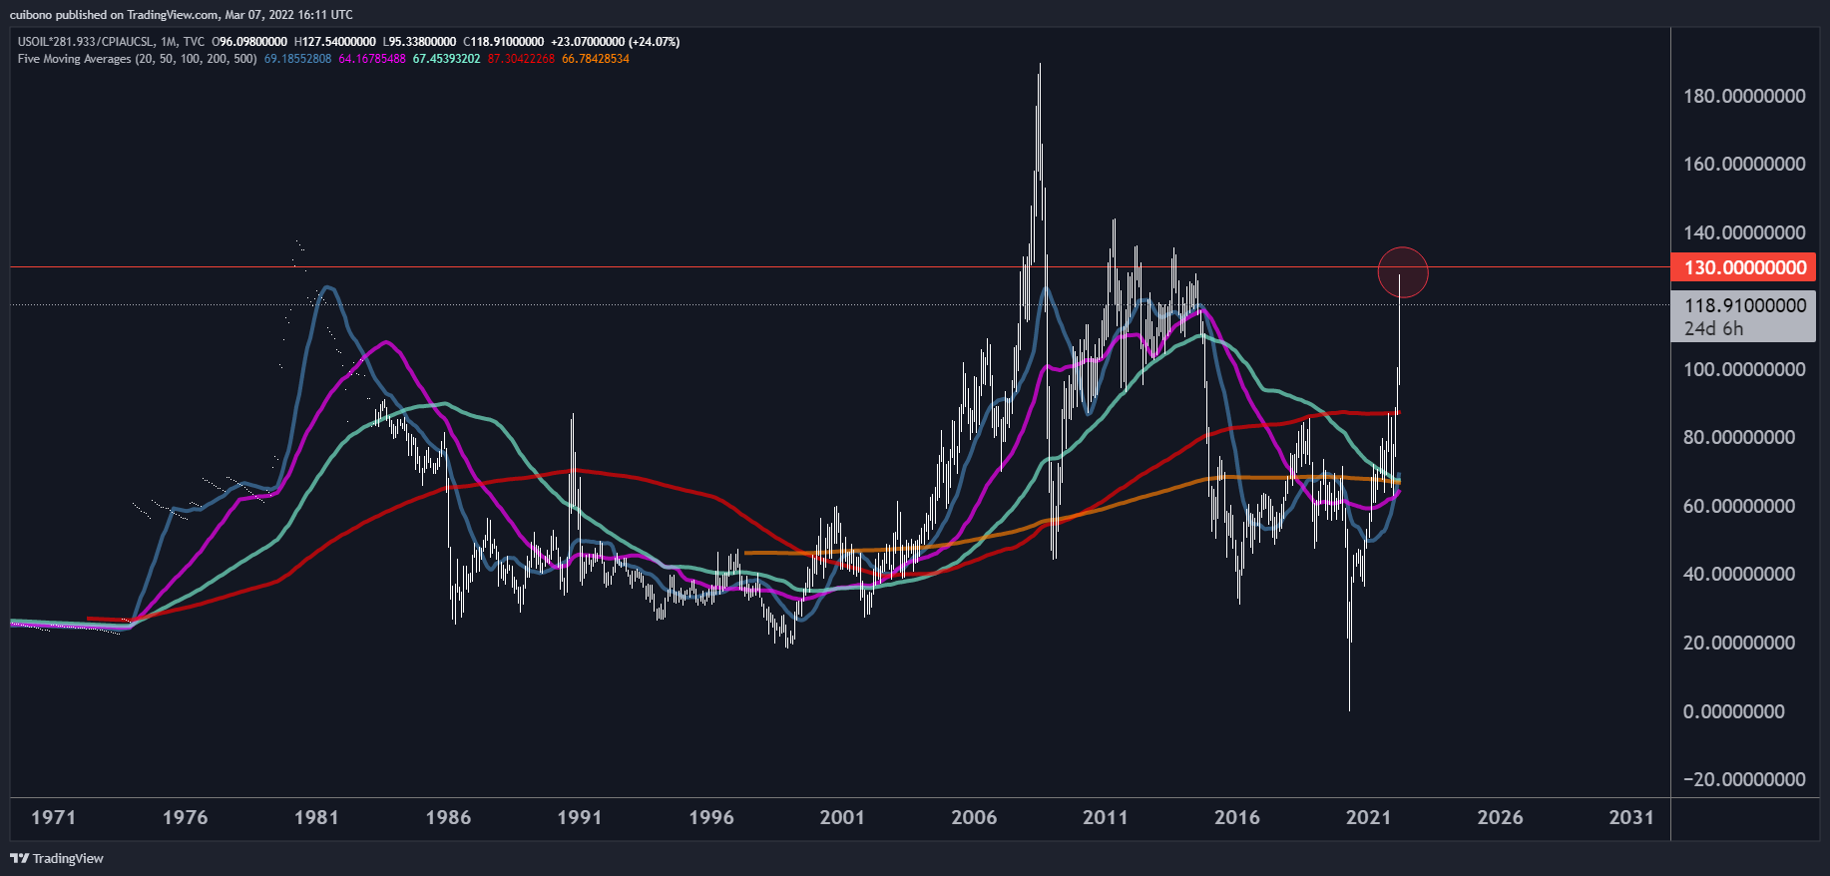
Task: Select the teal MA value 67.45393202
Action: point(446,59)
